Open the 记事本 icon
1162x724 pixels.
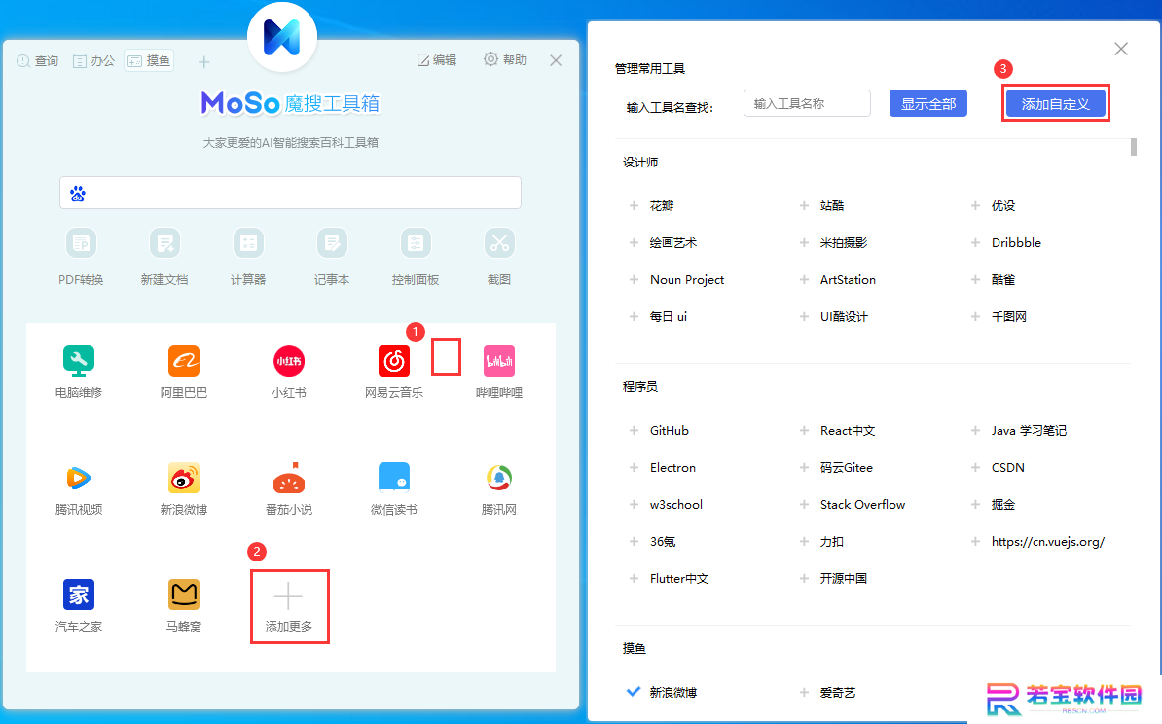(x=332, y=243)
